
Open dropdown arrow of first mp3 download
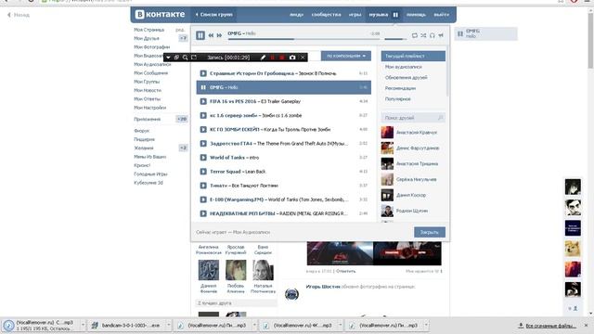point(83,325)
